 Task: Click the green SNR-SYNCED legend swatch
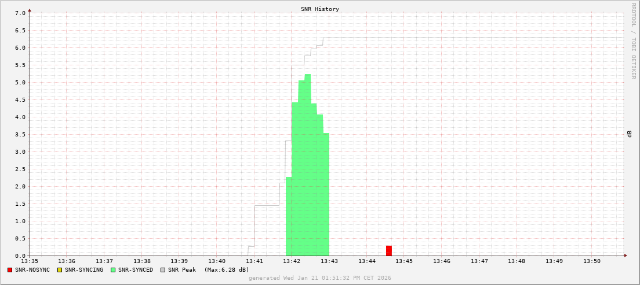(112, 270)
